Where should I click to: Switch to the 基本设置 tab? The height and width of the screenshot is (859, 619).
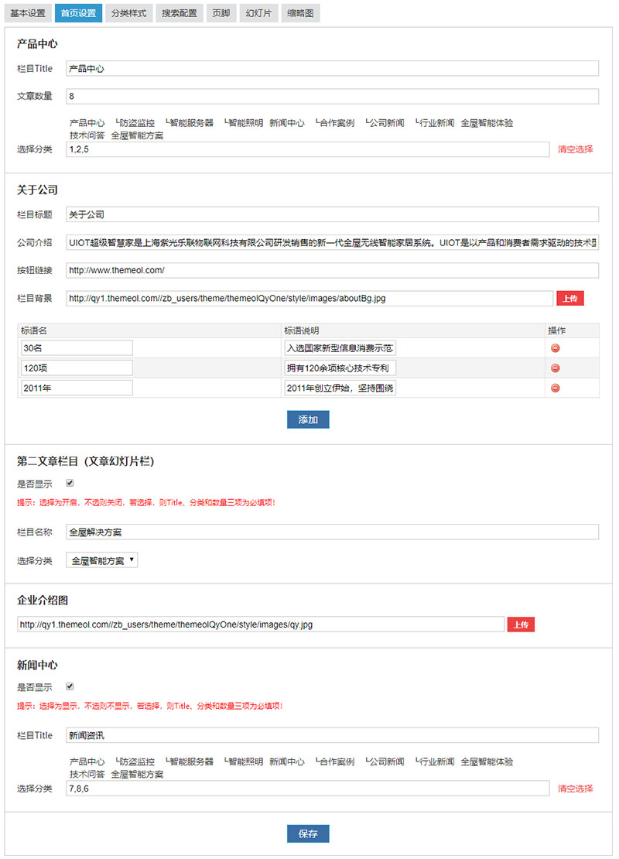click(x=28, y=14)
